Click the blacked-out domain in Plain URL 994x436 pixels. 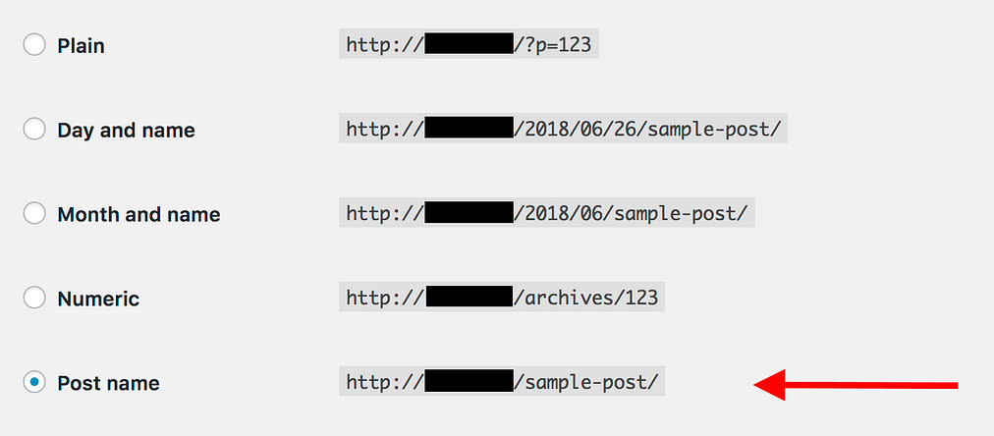click(469, 44)
